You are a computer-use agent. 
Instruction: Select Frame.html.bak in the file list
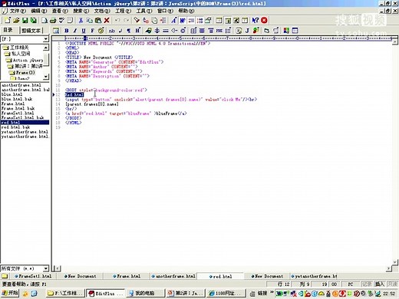click(x=18, y=108)
